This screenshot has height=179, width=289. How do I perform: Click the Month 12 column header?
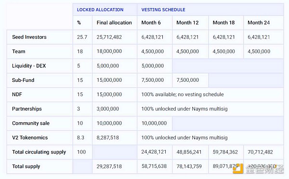click(187, 23)
